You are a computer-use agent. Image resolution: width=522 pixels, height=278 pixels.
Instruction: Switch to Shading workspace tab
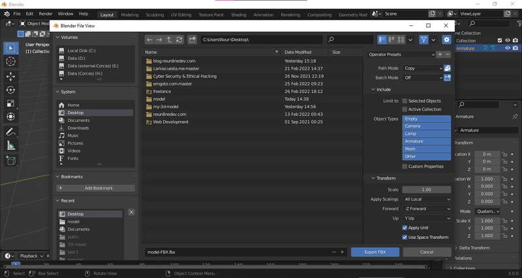[x=239, y=15]
